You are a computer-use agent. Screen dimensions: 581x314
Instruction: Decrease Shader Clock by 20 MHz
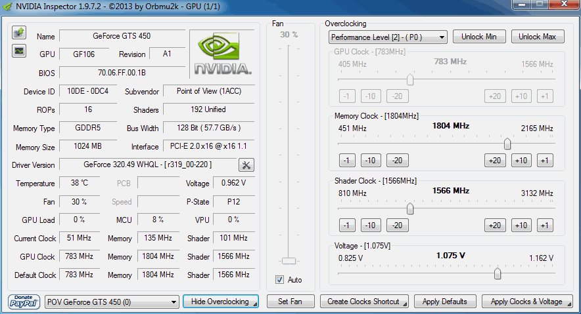click(x=397, y=226)
